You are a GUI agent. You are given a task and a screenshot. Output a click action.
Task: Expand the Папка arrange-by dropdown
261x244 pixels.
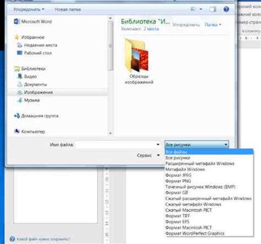pyautogui.click(x=213, y=24)
